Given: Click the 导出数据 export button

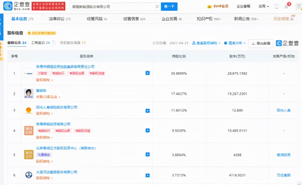Looking at the screenshot, I should tap(261, 43).
